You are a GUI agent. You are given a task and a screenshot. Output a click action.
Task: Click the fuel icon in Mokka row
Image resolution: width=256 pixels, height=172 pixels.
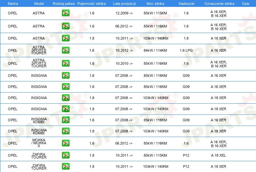(65, 143)
